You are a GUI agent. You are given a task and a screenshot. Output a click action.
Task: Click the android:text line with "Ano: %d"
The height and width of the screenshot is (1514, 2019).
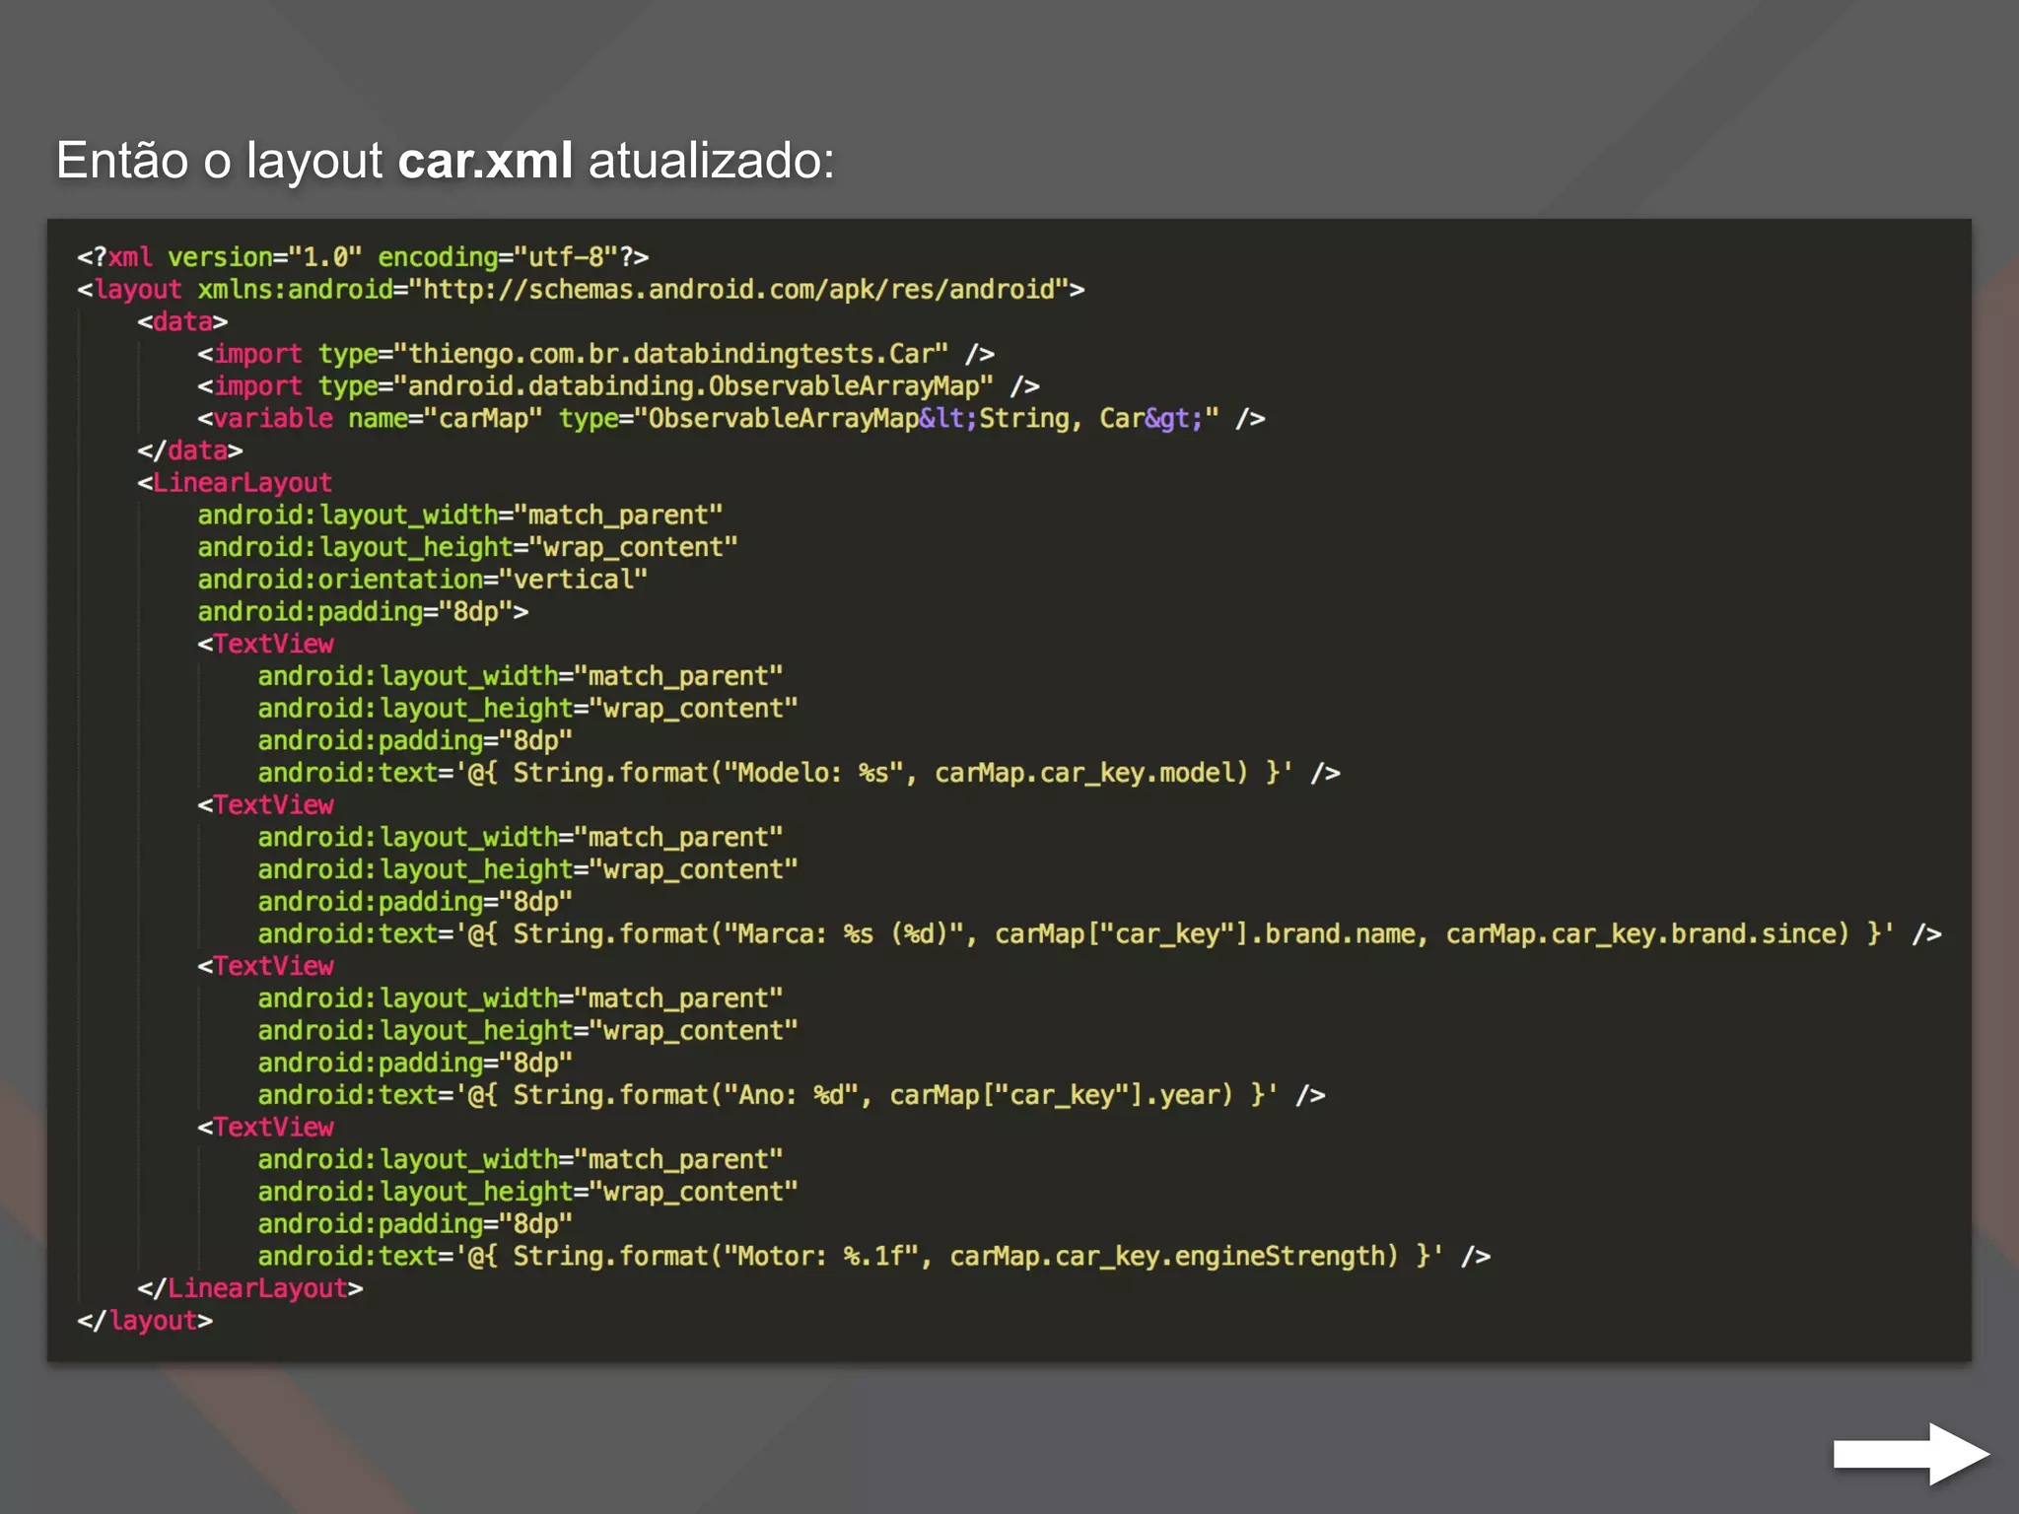(792, 1095)
